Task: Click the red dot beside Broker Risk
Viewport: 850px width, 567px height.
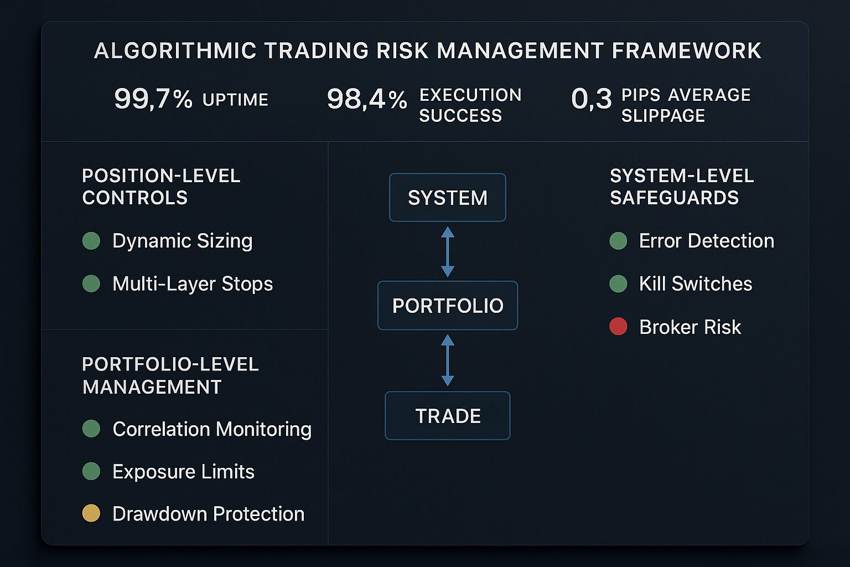Action: point(618,327)
